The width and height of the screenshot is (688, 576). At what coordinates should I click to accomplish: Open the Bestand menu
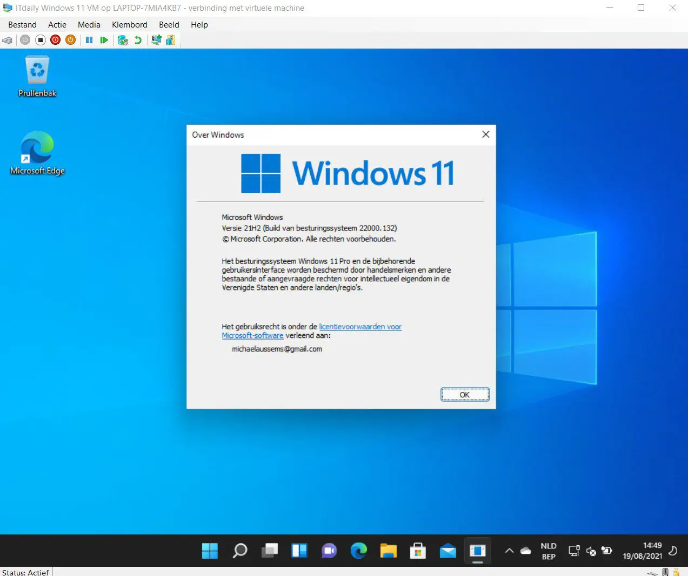[22, 25]
